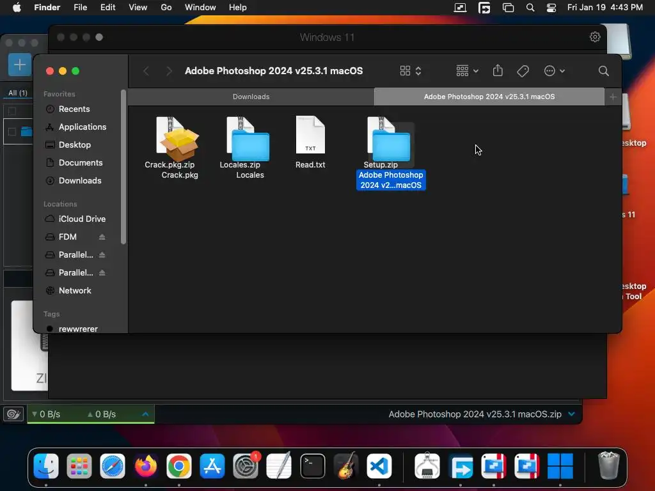Open the Help menu
655x491 pixels.
[x=238, y=7]
